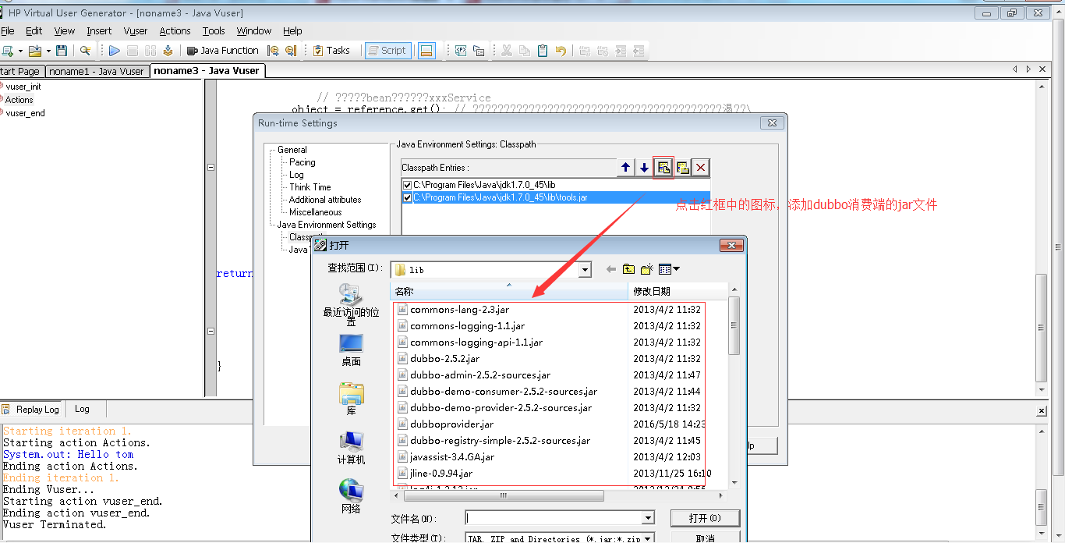Switch to Script view toolbar button
This screenshot has width=1065, height=543.
387,51
